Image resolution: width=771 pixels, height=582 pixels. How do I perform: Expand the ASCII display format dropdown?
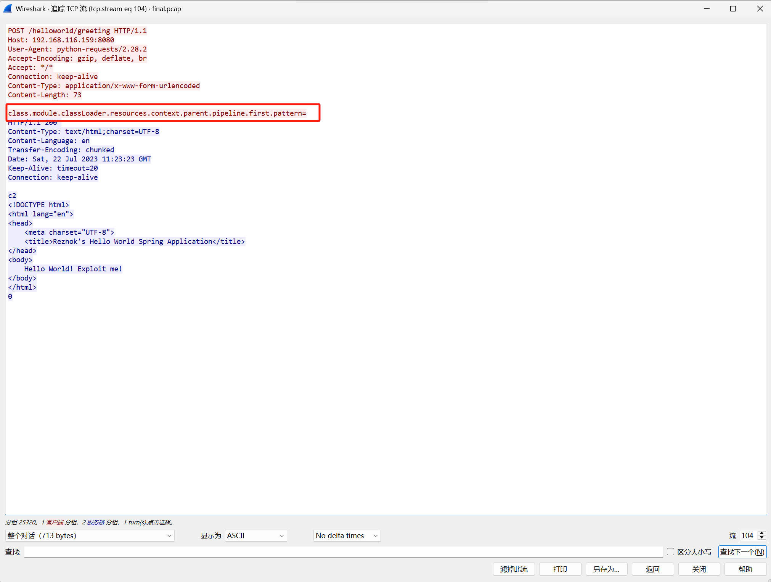255,535
